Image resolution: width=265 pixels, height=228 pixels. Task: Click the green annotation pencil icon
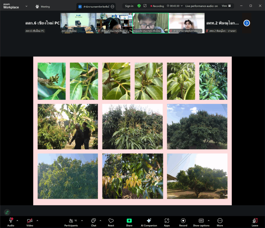pyautogui.click(x=7, y=212)
